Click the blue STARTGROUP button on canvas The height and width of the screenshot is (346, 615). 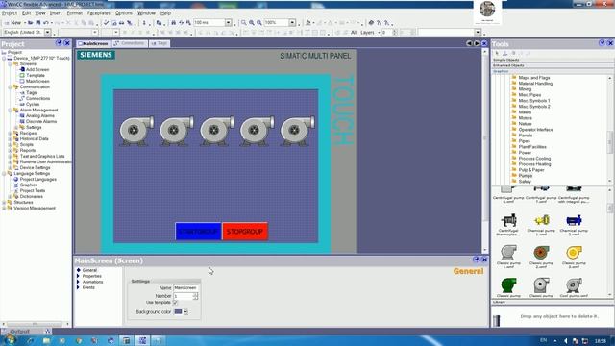tap(198, 232)
